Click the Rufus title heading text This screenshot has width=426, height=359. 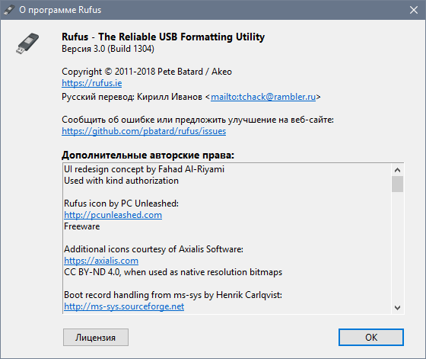click(163, 37)
